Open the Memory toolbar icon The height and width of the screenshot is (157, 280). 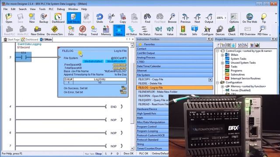106,31
